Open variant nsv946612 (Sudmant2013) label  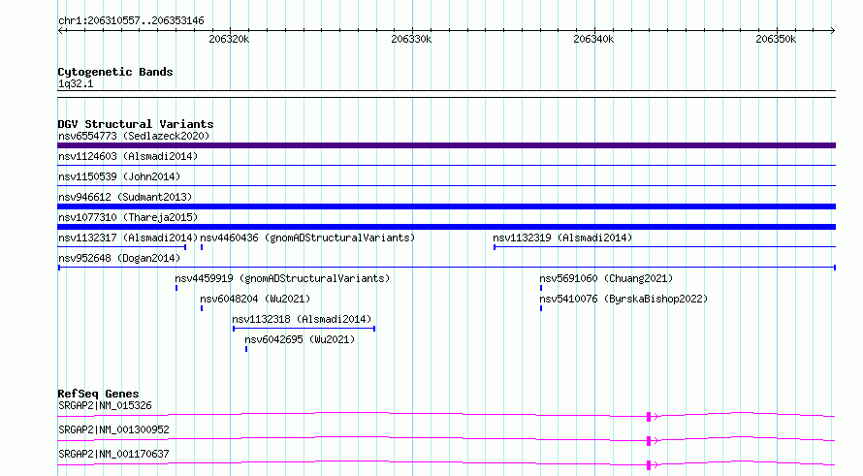pyautogui.click(x=125, y=197)
